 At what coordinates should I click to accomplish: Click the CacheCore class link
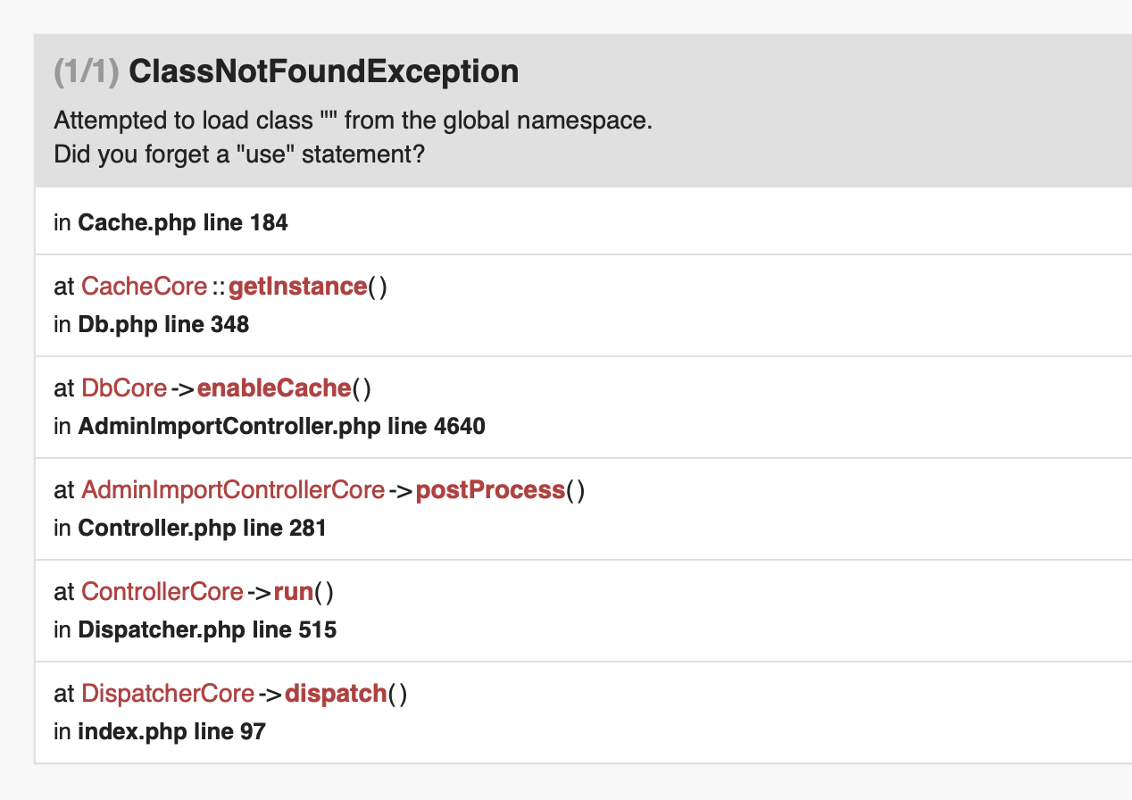144,287
